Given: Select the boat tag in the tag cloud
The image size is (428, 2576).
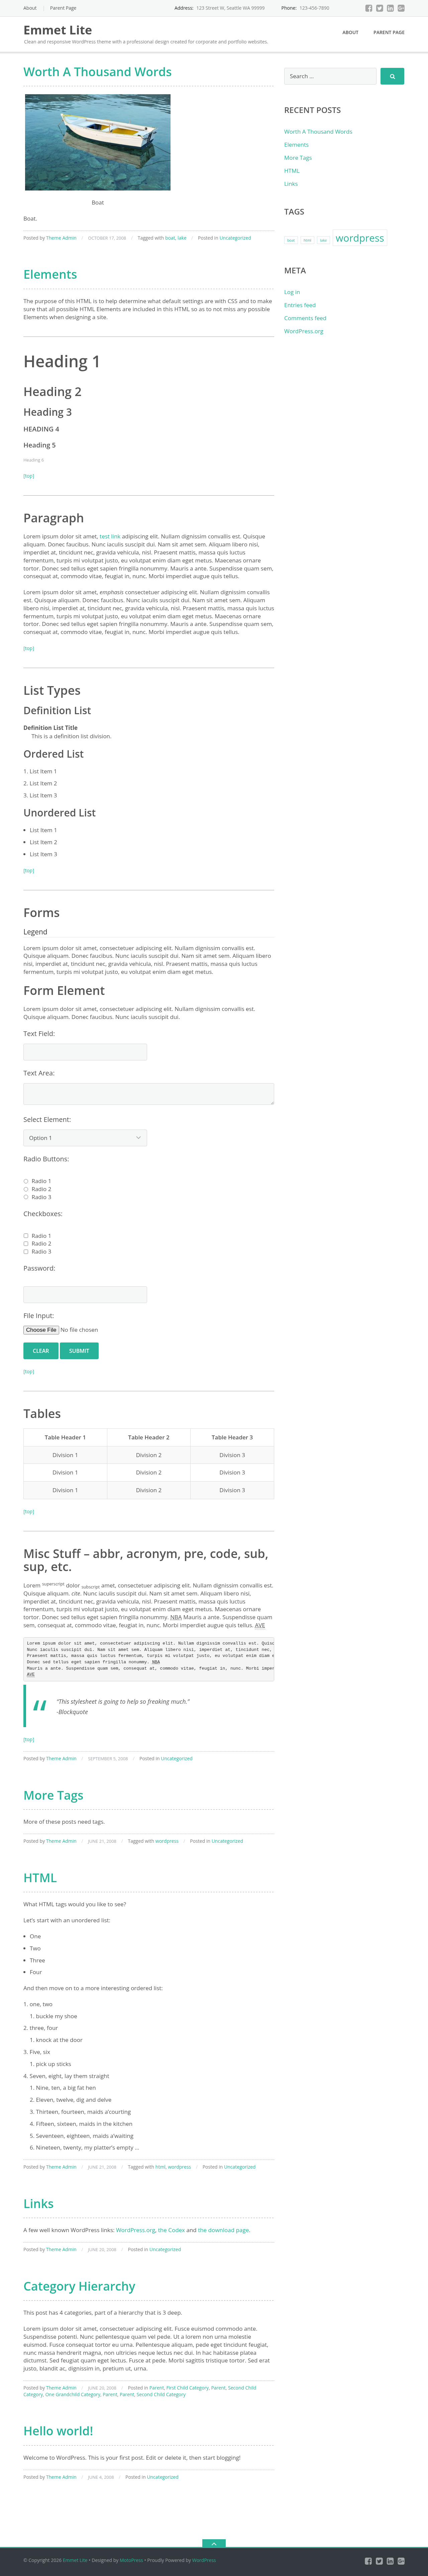Looking at the screenshot, I should coord(291,240).
